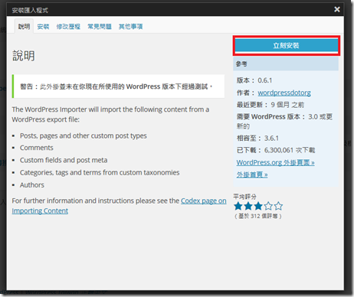The width and height of the screenshot is (354, 297).
Task: Click the second rating star
Action: coord(248,206)
